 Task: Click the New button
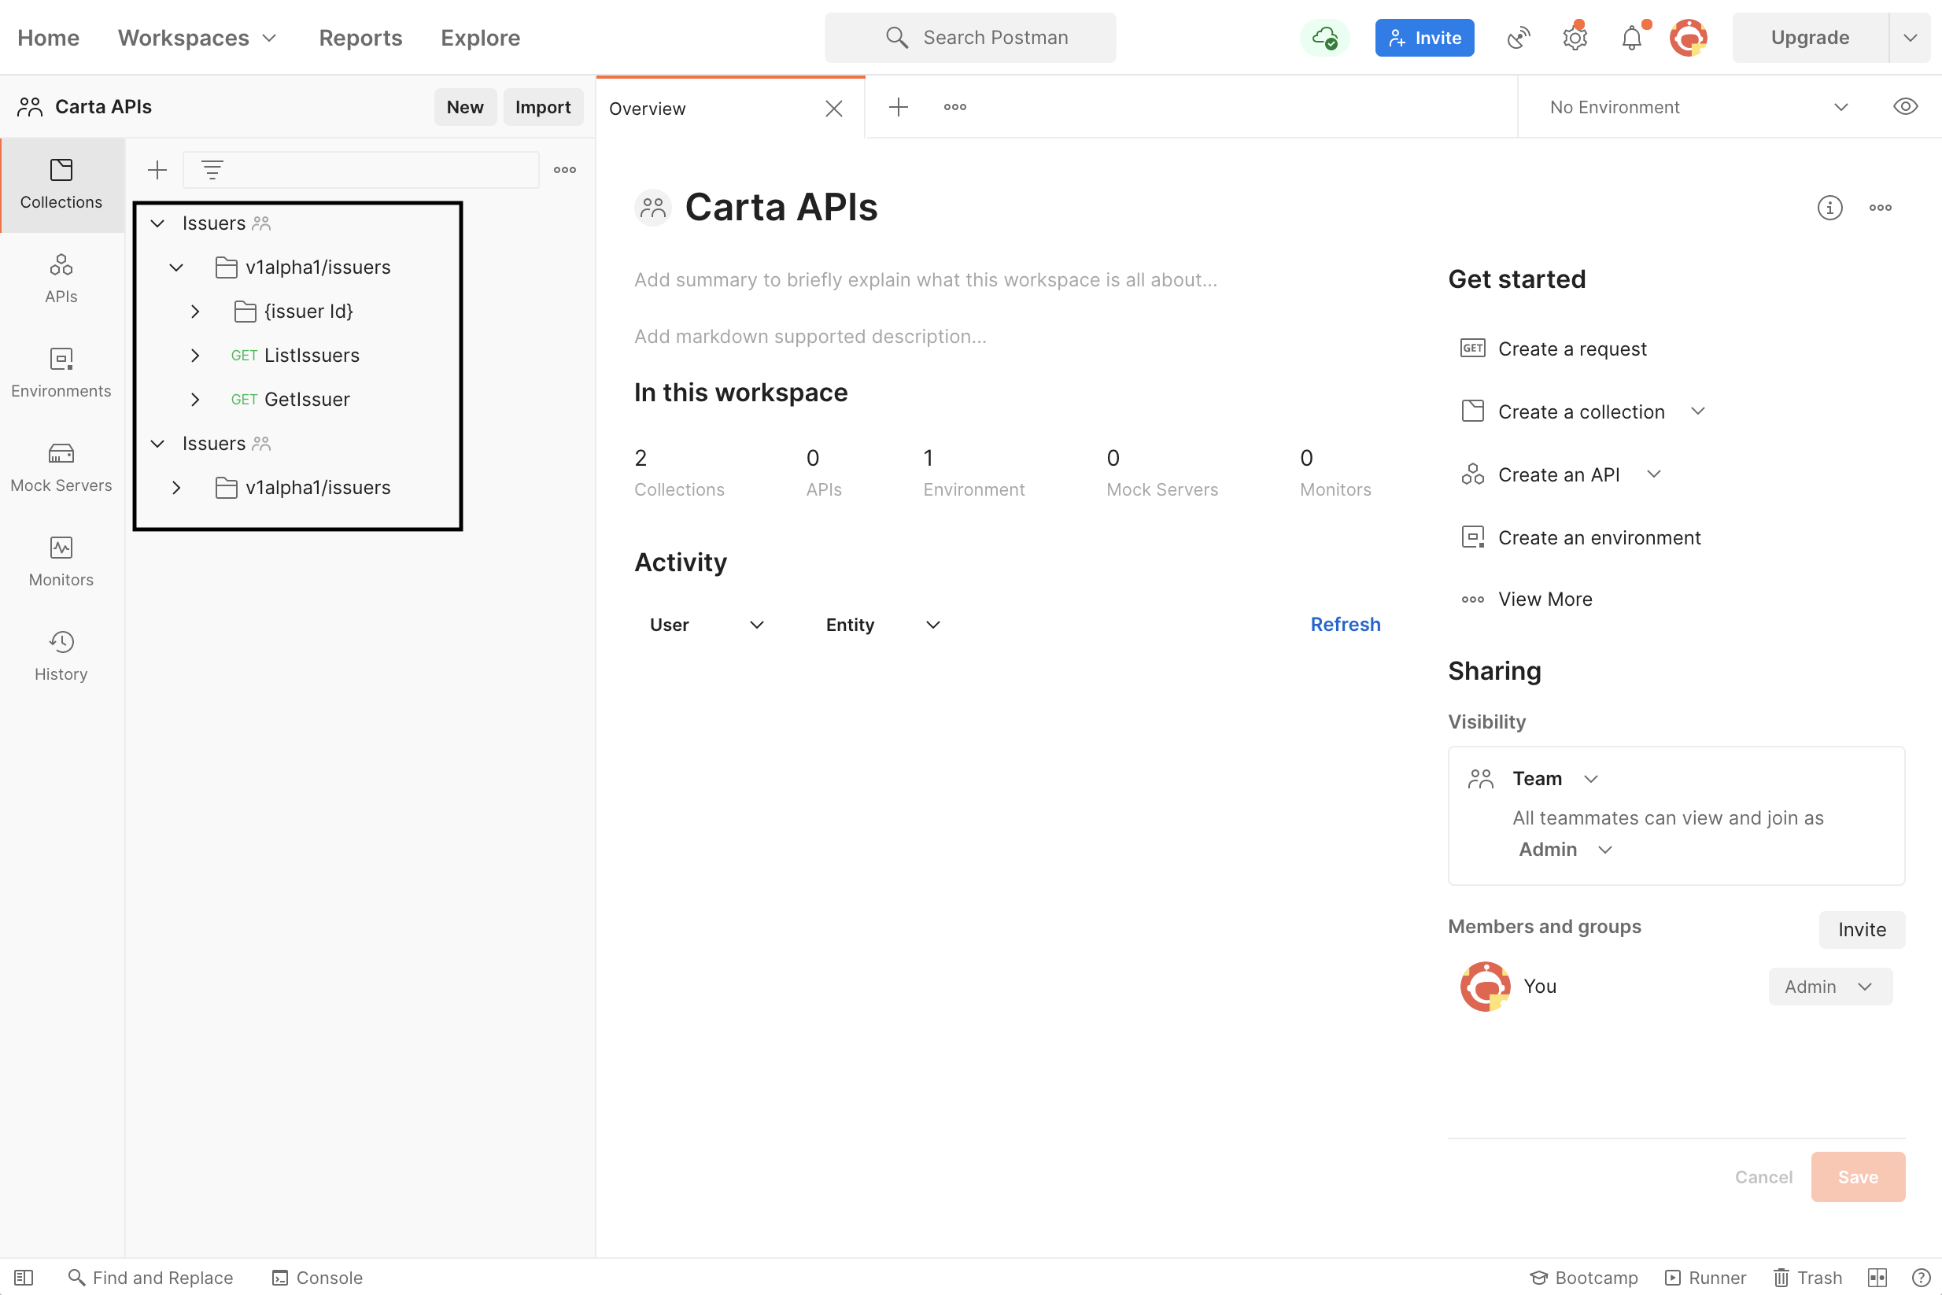465,107
